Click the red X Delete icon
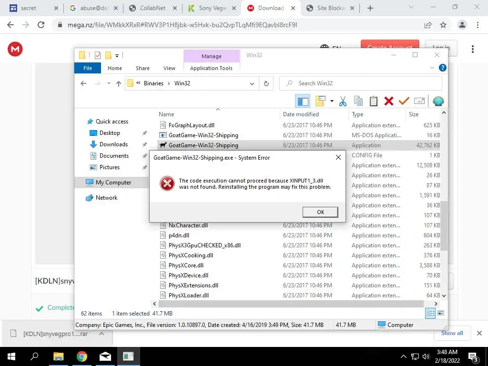Viewport: 488px width, 366px height. click(389, 101)
